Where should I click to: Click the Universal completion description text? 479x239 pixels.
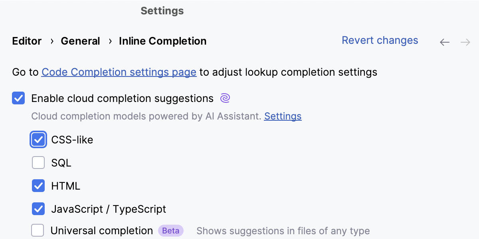pyautogui.click(x=283, y=231)
